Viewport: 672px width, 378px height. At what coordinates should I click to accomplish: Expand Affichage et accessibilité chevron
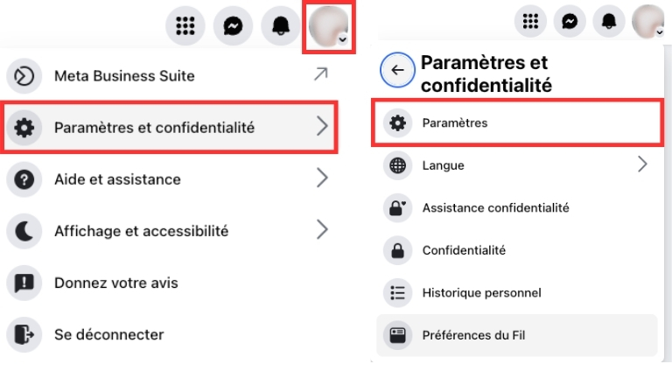click(322, 231)
